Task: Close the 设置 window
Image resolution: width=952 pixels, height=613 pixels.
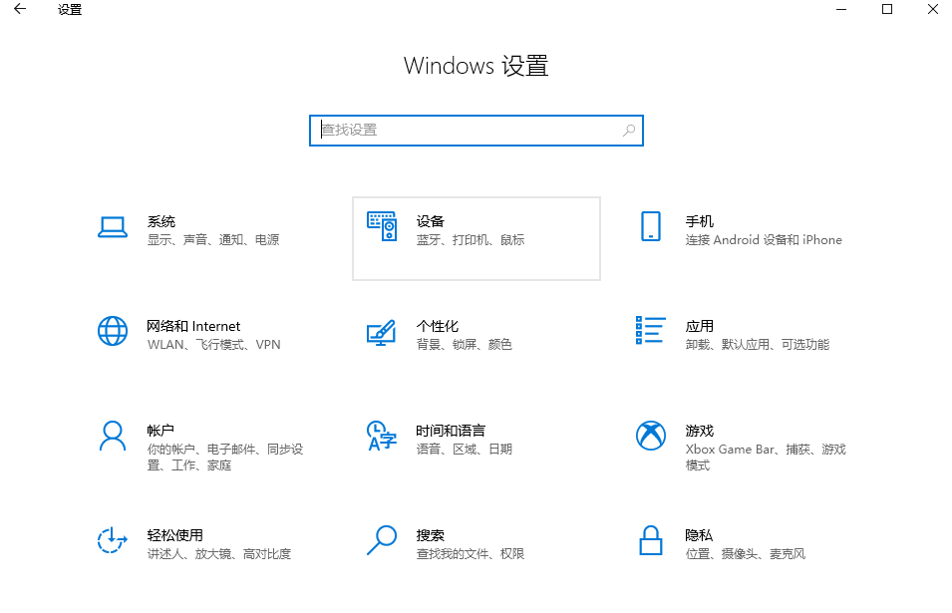Action: [x=932, y=10]
